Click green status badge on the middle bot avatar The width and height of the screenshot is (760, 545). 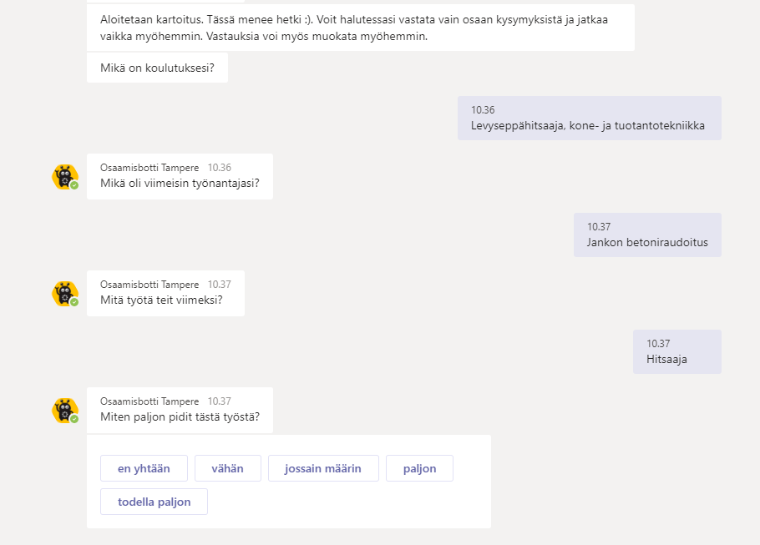[x=74, y=302]
